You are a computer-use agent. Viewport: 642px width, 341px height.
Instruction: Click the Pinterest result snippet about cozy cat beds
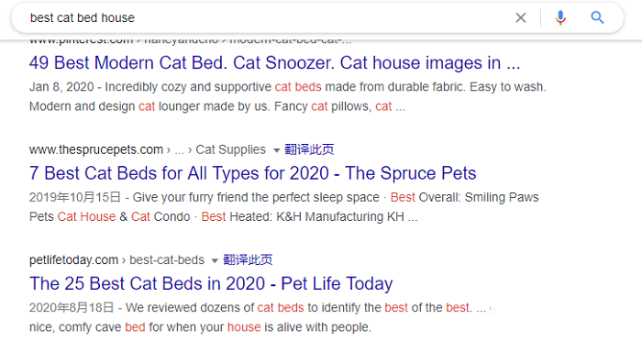point(288,96)
